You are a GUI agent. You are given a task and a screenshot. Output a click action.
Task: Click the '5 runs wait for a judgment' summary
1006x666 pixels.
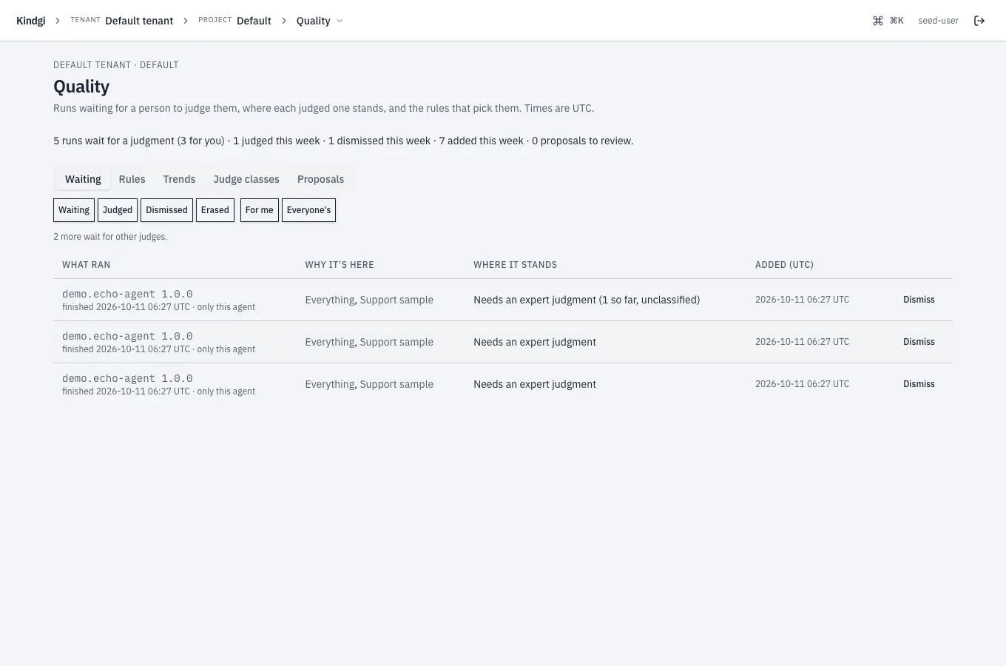click(x=343, y=141)
